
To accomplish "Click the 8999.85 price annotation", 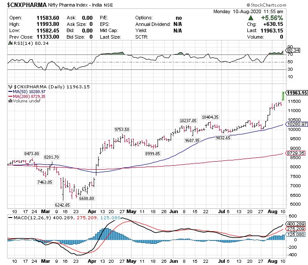I will click(153, 153).
